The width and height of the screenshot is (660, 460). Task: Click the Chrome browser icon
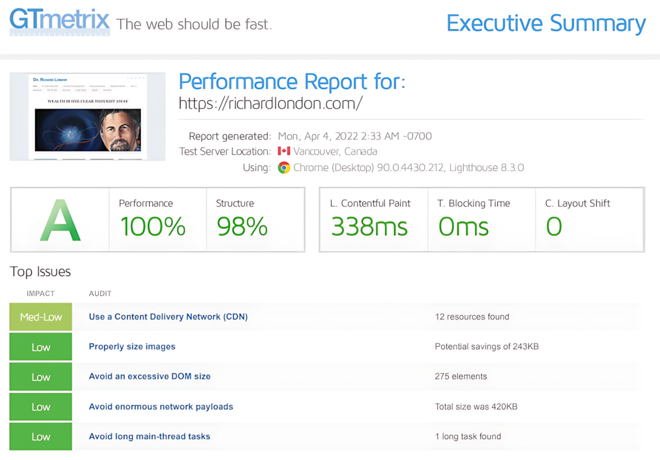284,167
